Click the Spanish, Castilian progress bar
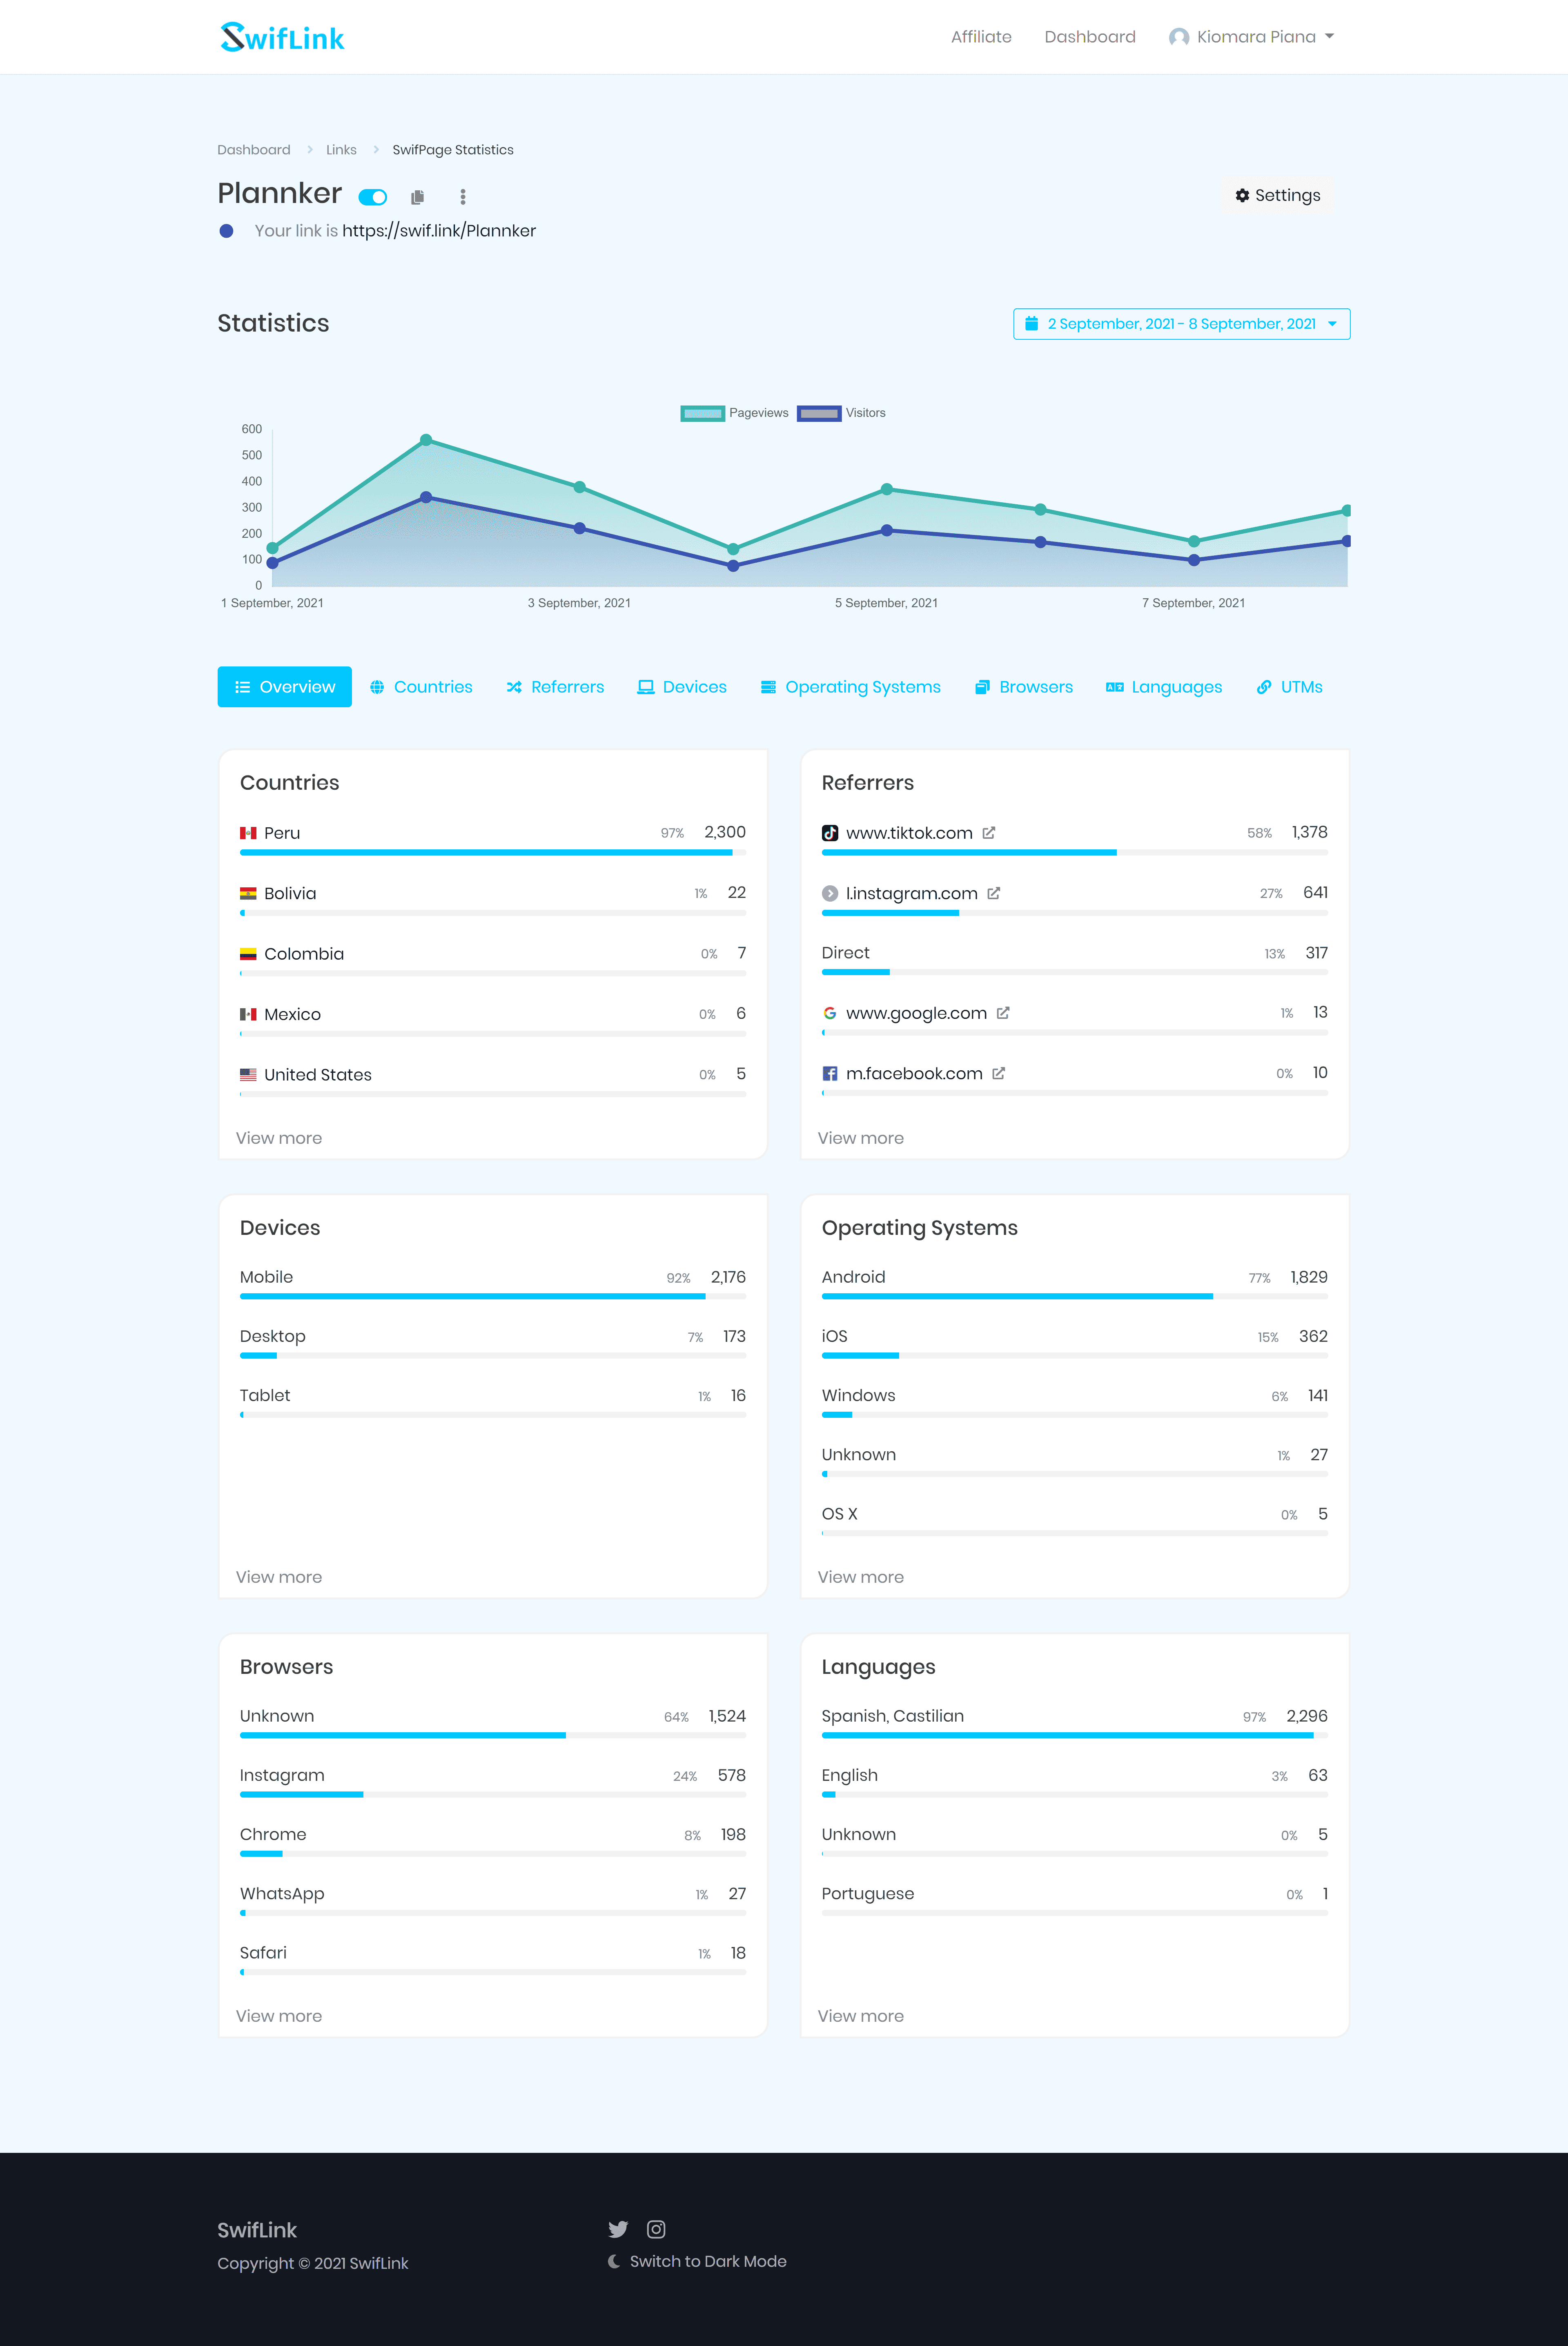This screenshot has width=1568, height=2346. tap(1075, 1736)
